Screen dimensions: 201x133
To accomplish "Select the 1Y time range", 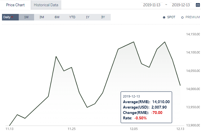I will pyautogui.click(x=87, y=17).
